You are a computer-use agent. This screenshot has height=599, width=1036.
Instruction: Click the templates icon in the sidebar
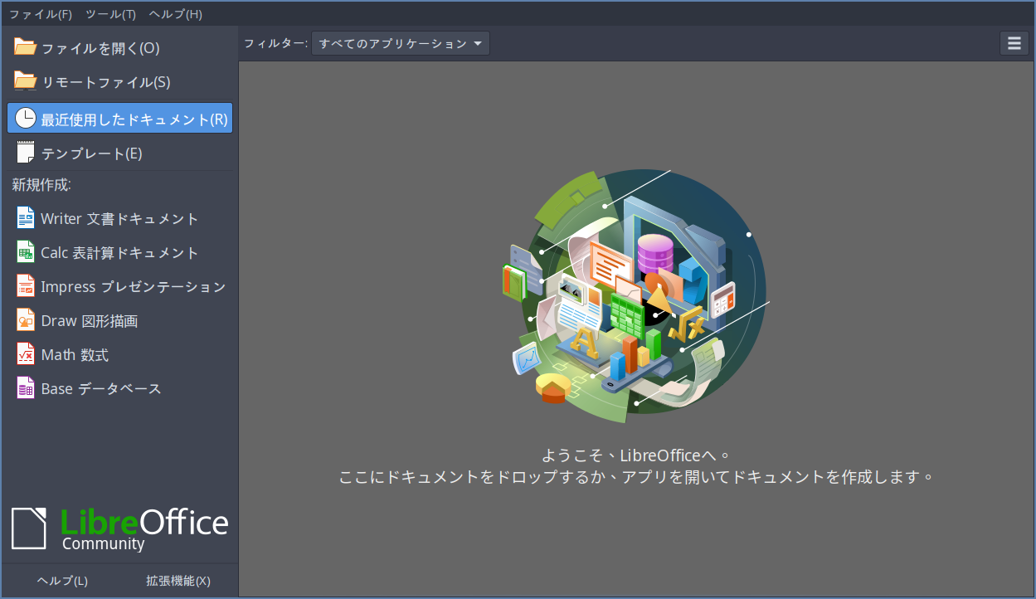(x=23, y=153)
